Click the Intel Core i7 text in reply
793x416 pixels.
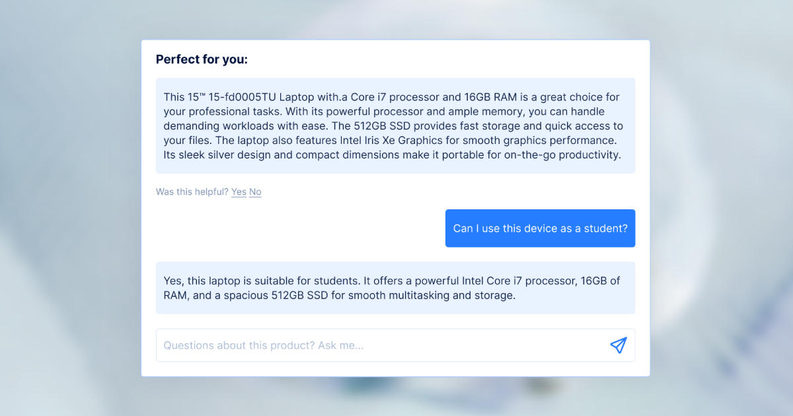490,281
